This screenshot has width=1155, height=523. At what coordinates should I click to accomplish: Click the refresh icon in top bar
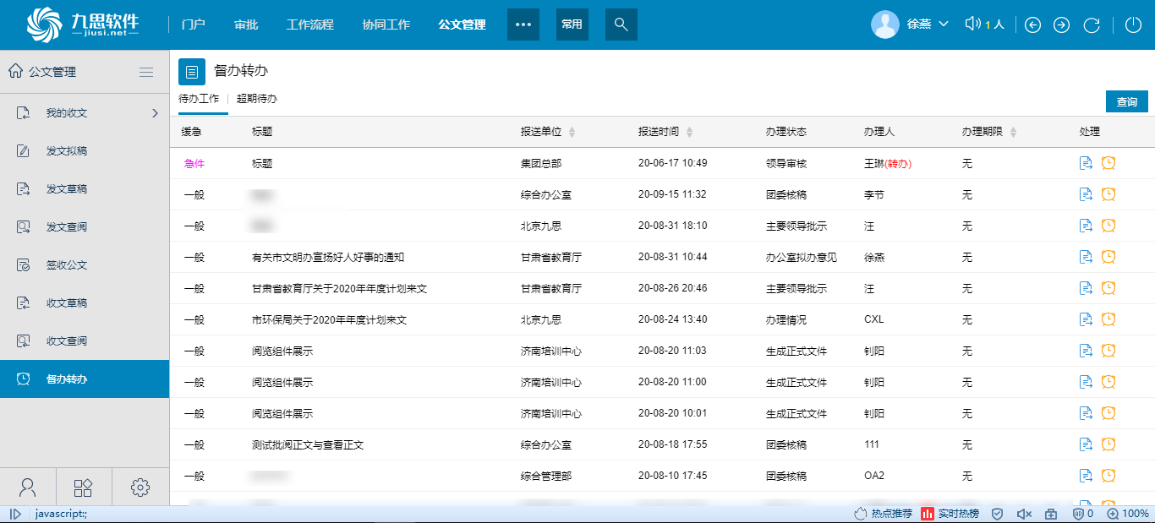(x=1092, y=25)
